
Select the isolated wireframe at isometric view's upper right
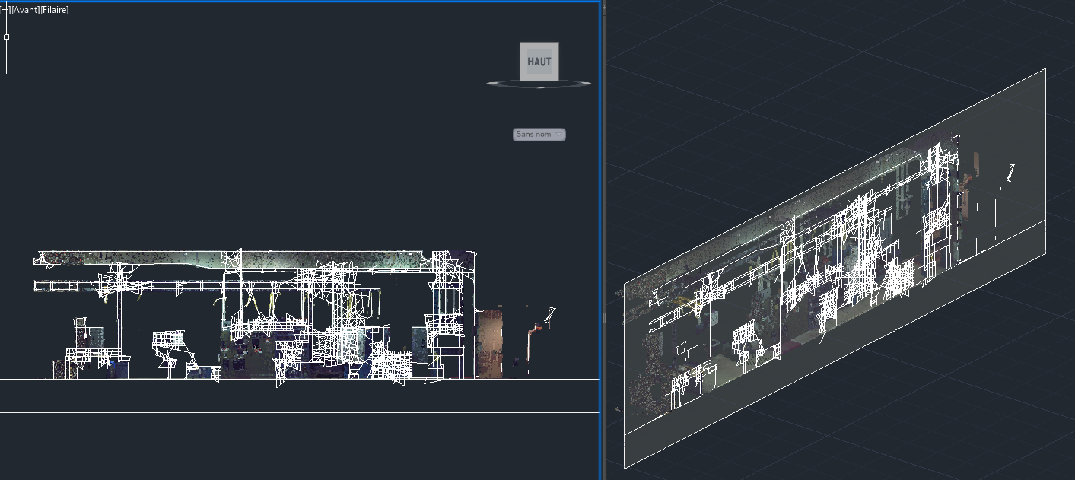(1010, 172)
